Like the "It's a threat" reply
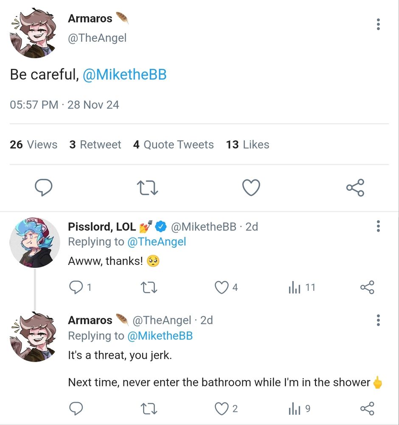 (222, 409)
